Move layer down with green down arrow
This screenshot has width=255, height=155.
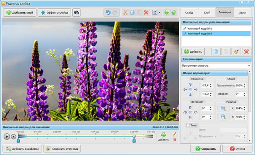pos(167,13)
